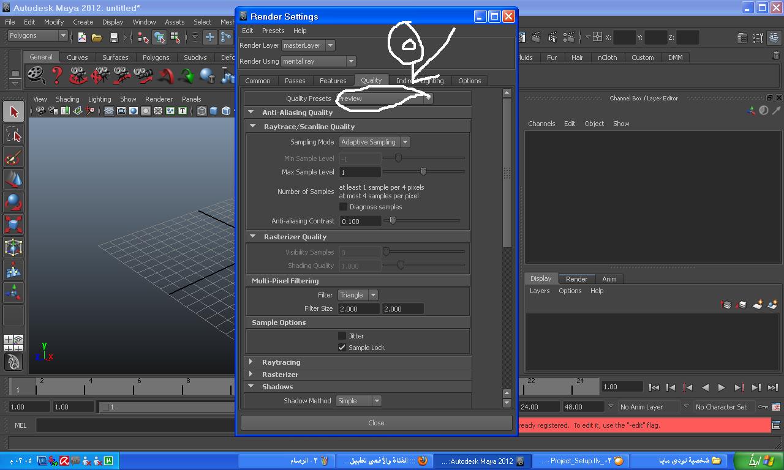Click the sphere with trash can shelf icon
The width and height of the screenshot is (784, 470).
click(207, 76)
